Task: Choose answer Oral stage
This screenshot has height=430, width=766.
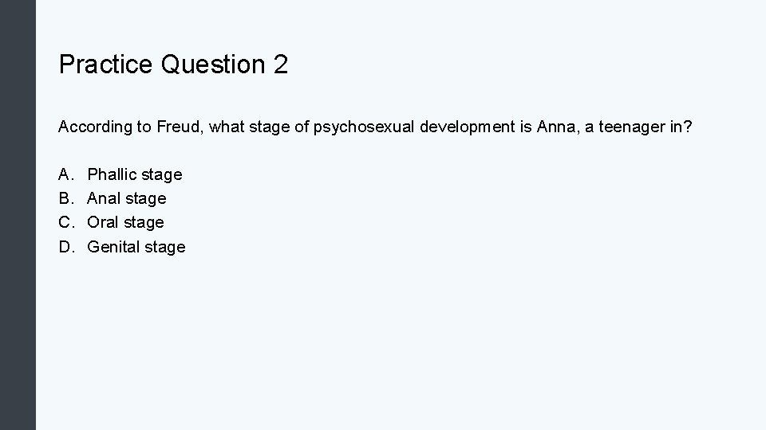Action: pyautogui.click(x=125, y=222)
